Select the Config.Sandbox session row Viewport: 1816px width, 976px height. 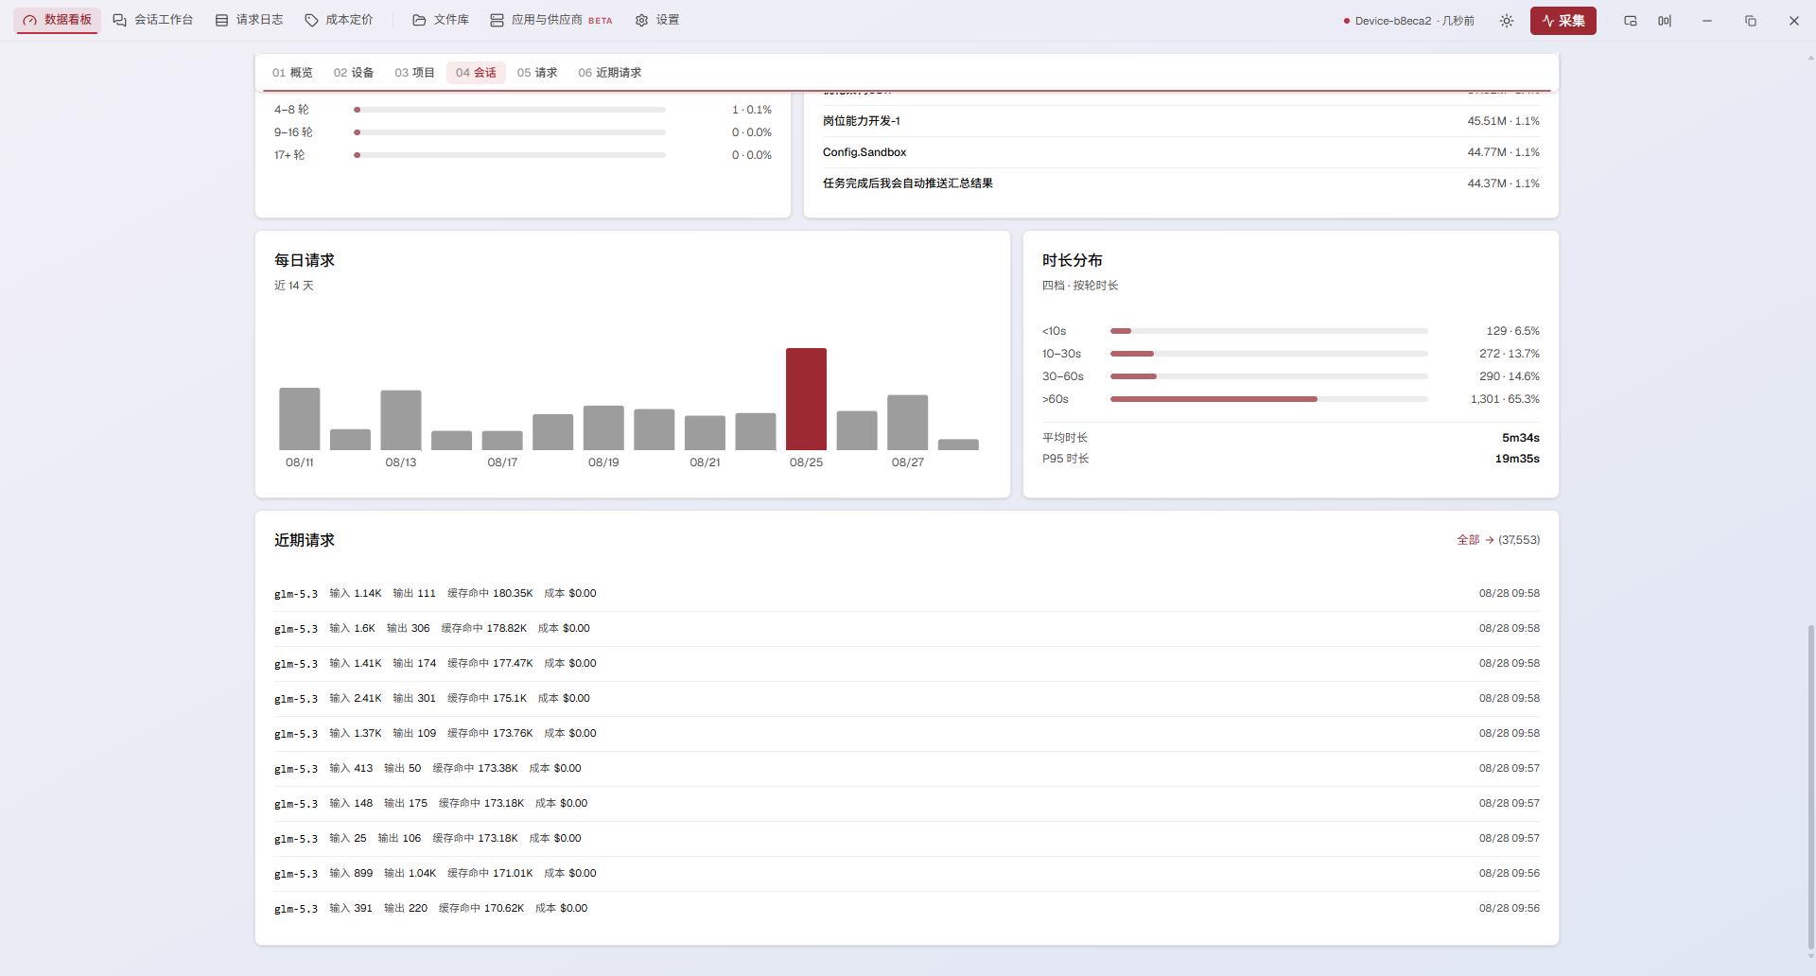pyautogui.click(x=1181, y=152)
